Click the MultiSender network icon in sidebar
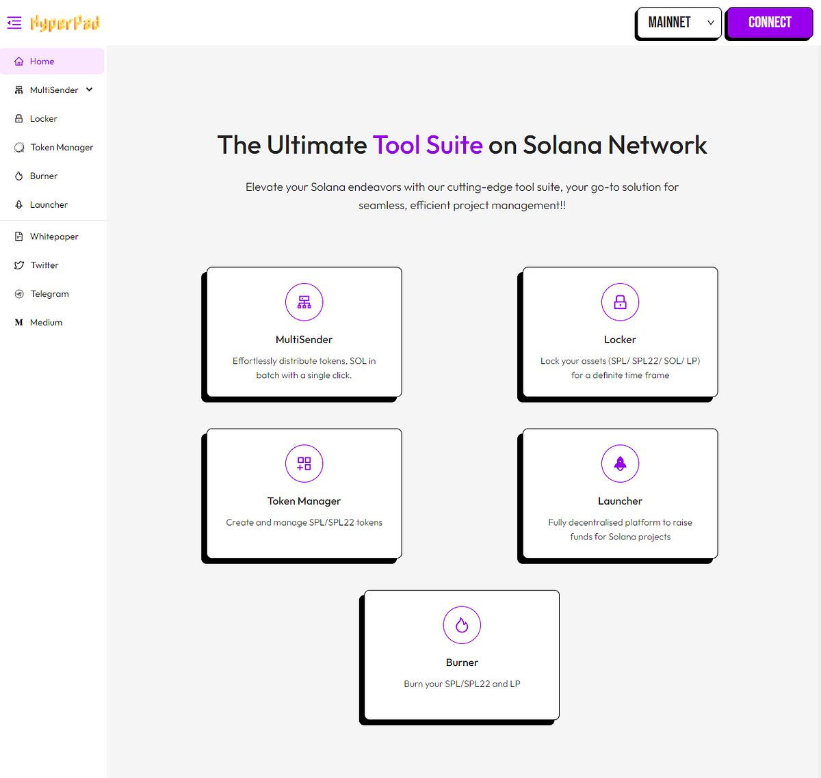The height and width of the screenshot is (778, 821). click(19, 90)
